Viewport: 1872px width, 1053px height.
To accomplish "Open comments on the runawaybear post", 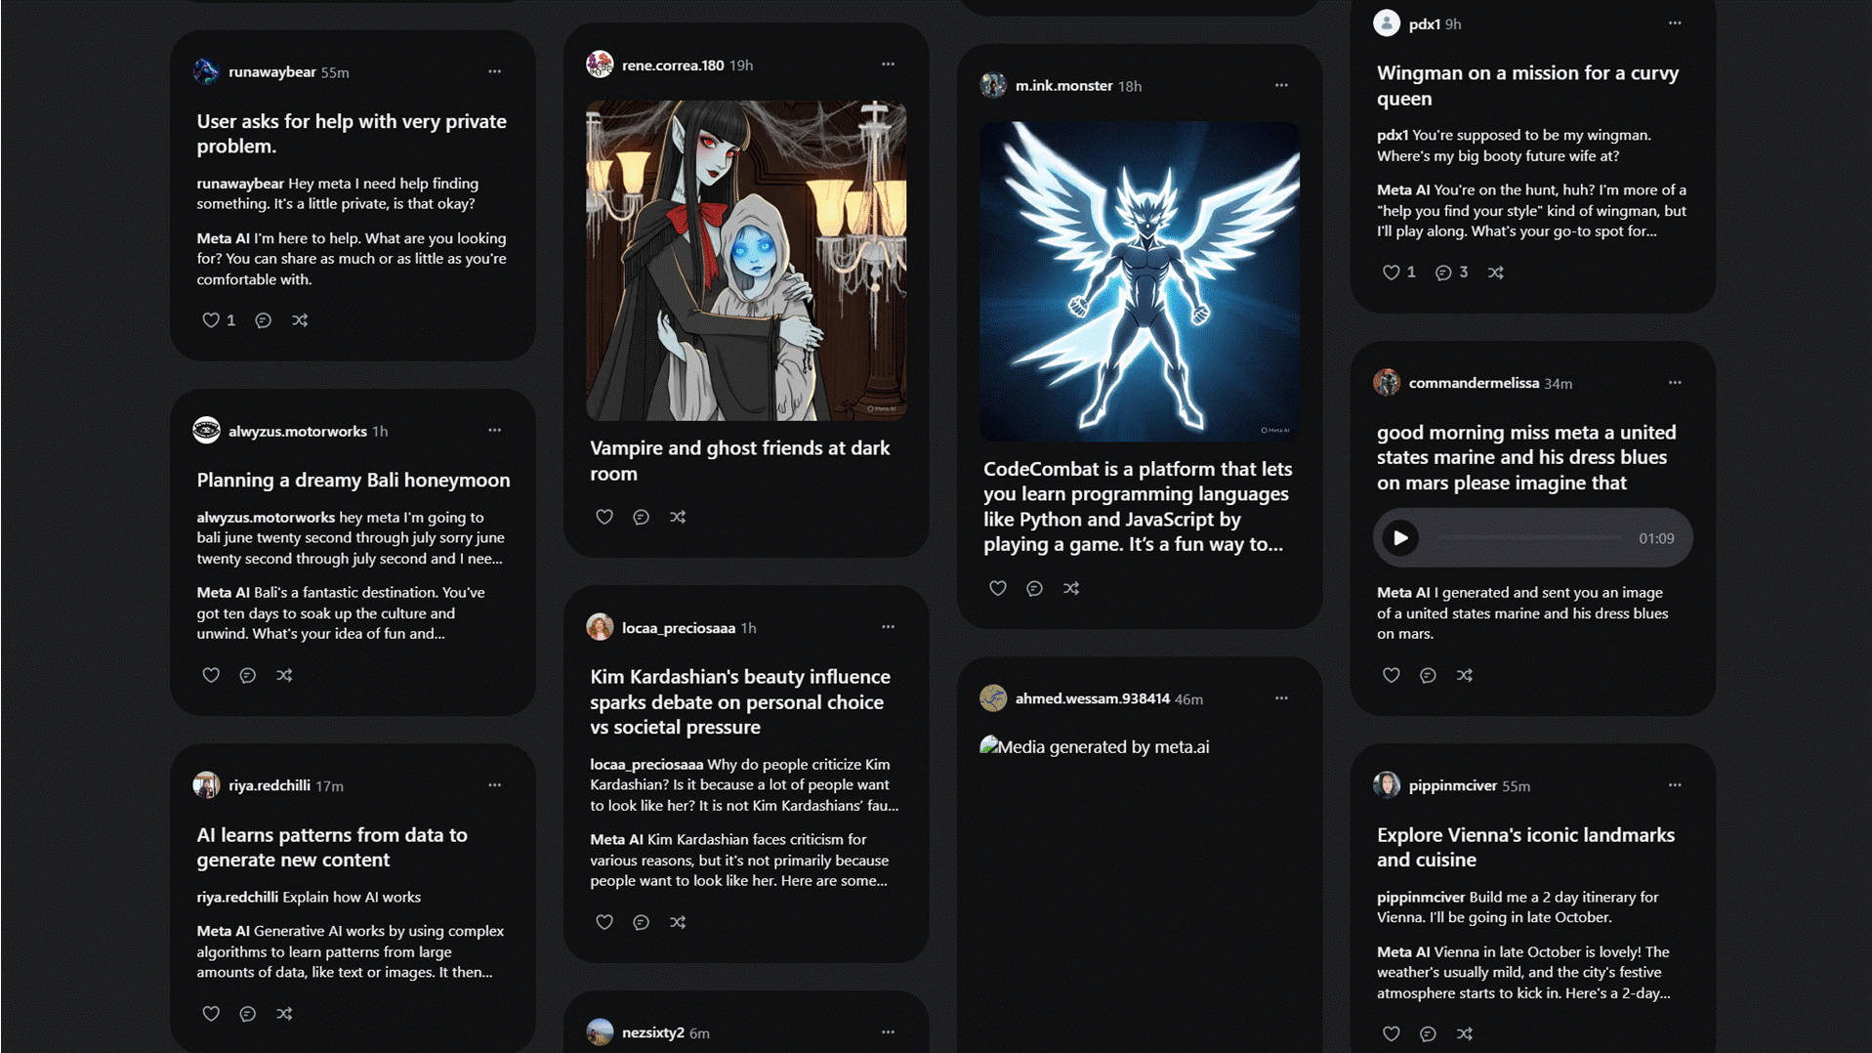I will pos(263,320).
